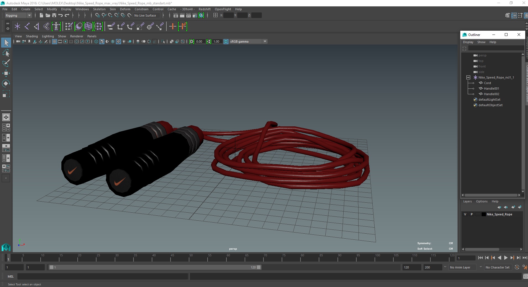This screenshot has height=287, width=528.
Task: Toggle V visibility of Nike_Speed_Rope layer
Action: tap(465, 214)
